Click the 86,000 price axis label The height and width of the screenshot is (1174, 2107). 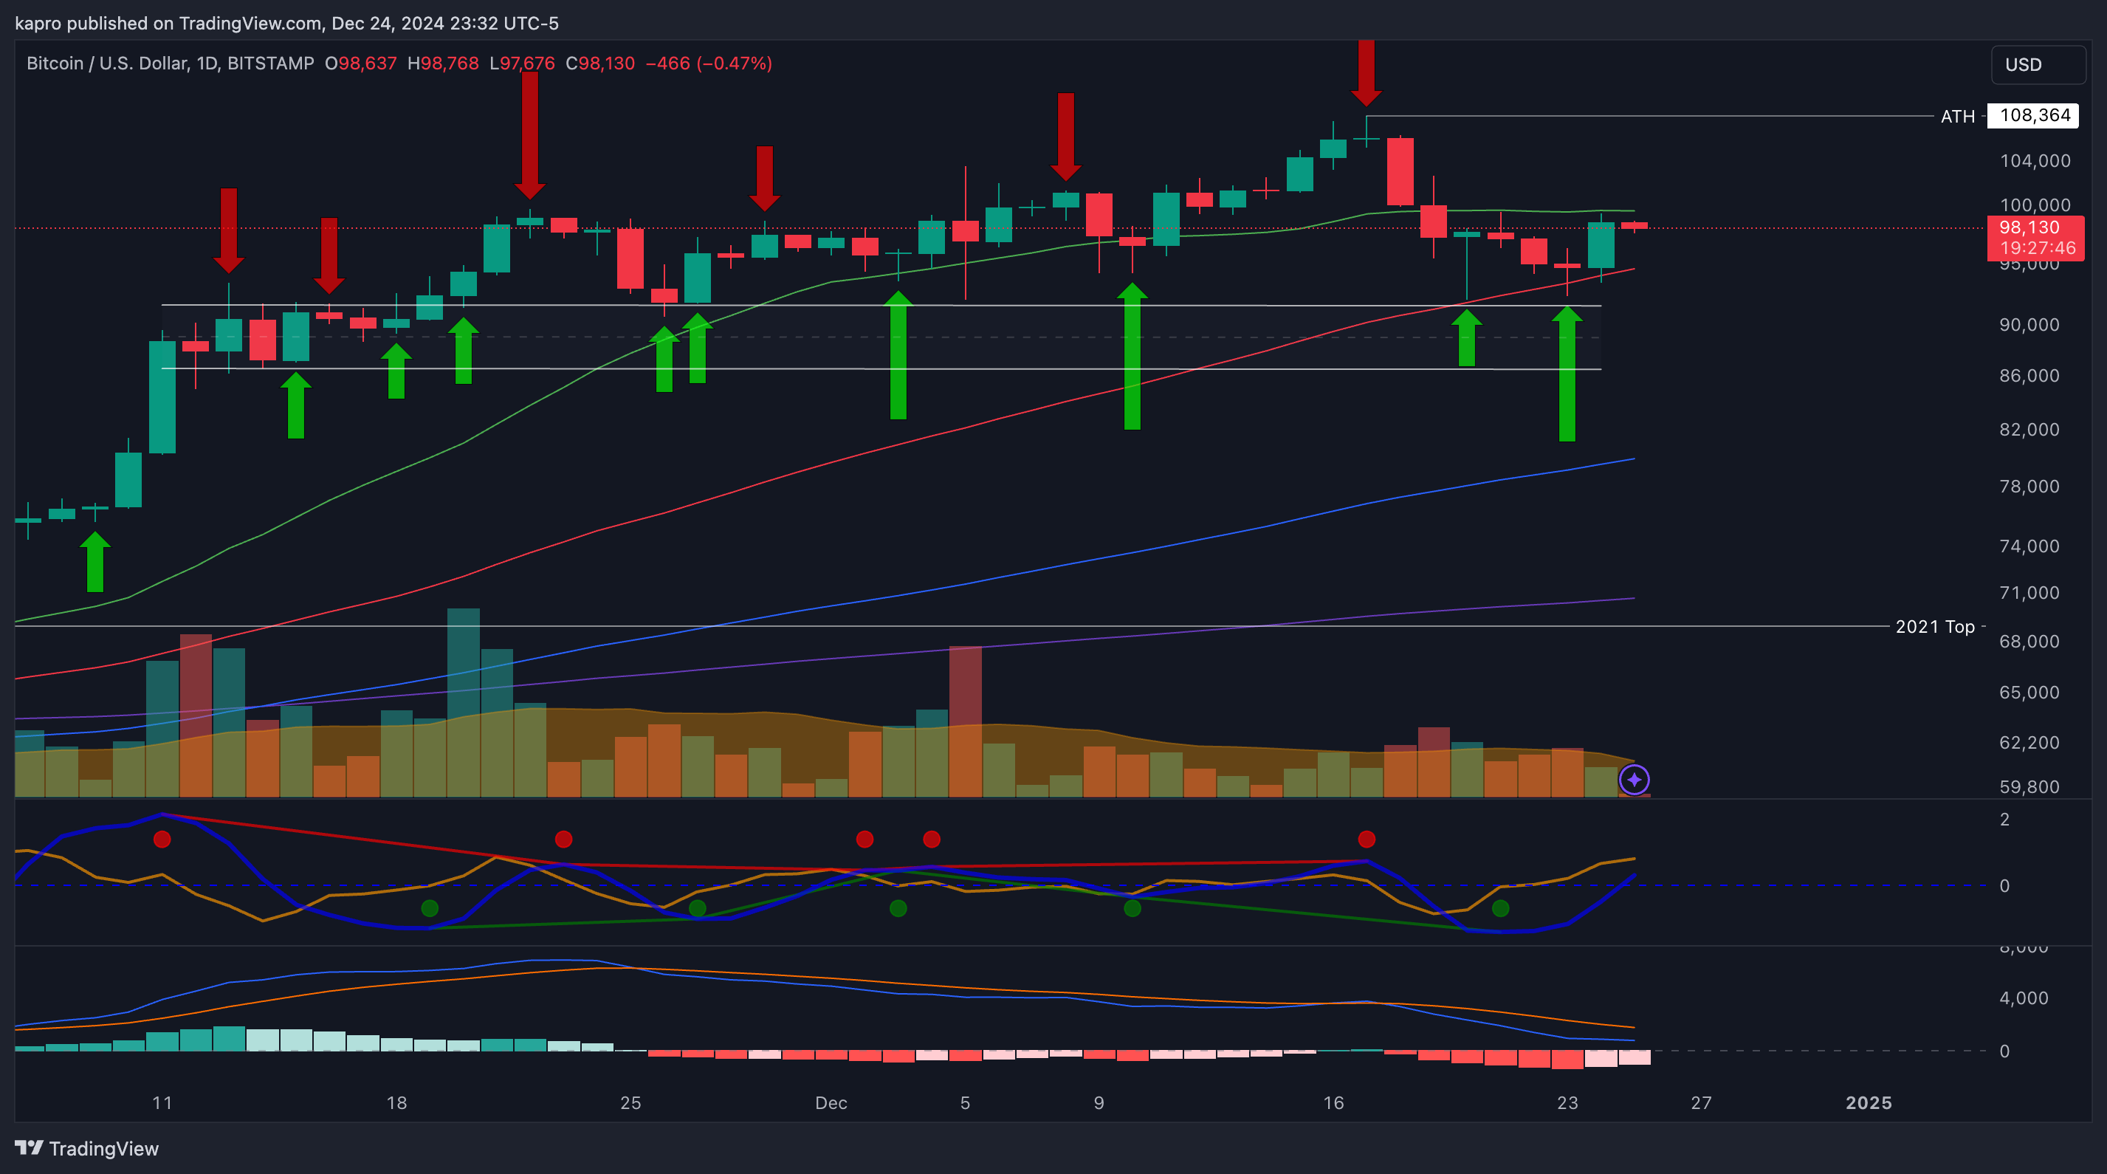[x=2029, y=376]
